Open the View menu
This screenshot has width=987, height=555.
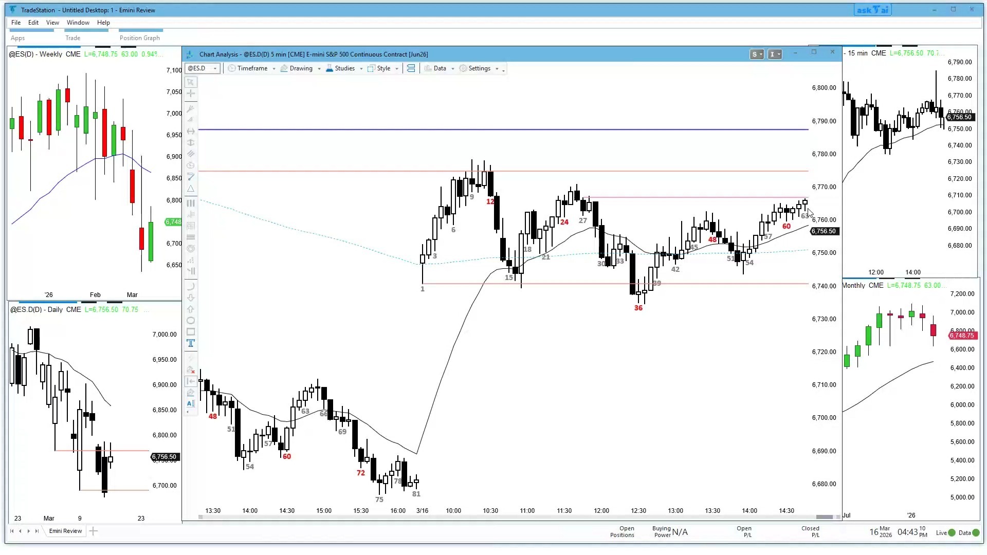point(52,23)
